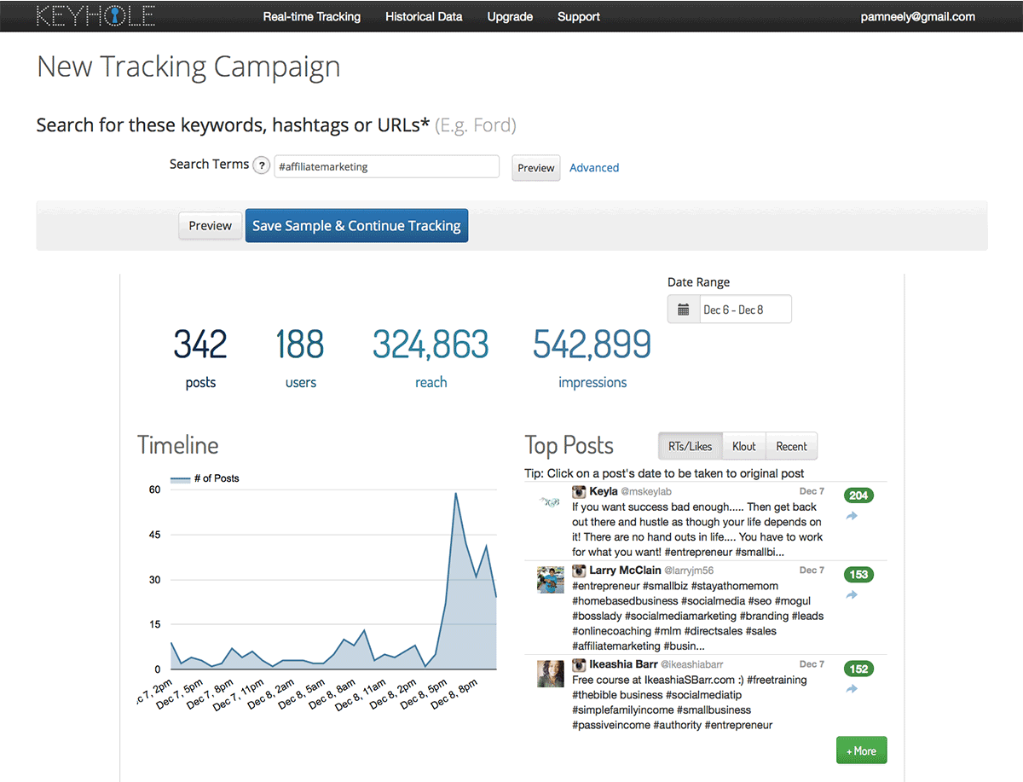Click the 'Date Range' label
This screenshot has width=1023, height=782.
699,282
